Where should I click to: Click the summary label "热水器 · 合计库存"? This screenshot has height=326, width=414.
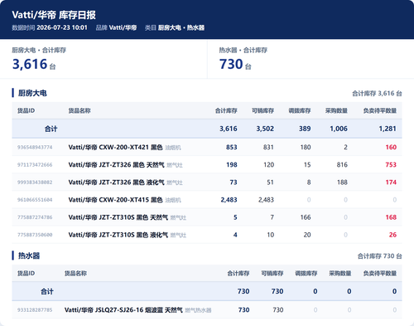(243, 50)
